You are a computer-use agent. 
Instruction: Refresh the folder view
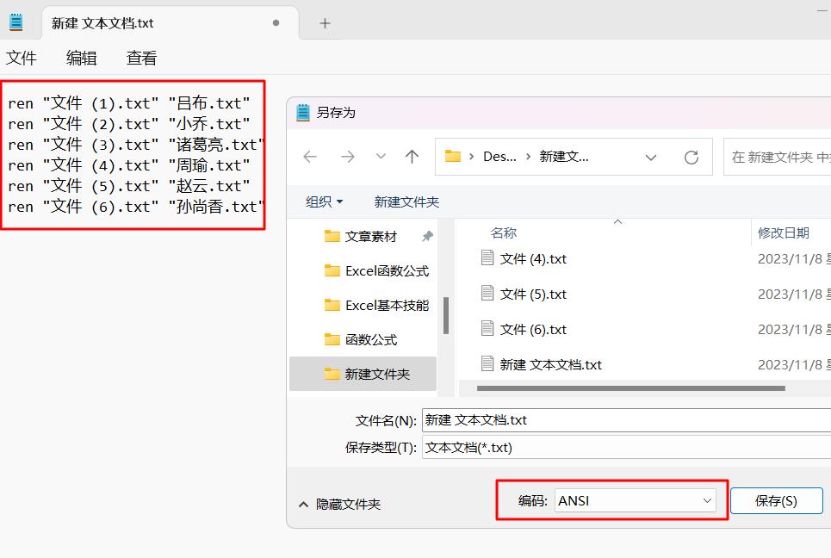(x=691, y=157)
